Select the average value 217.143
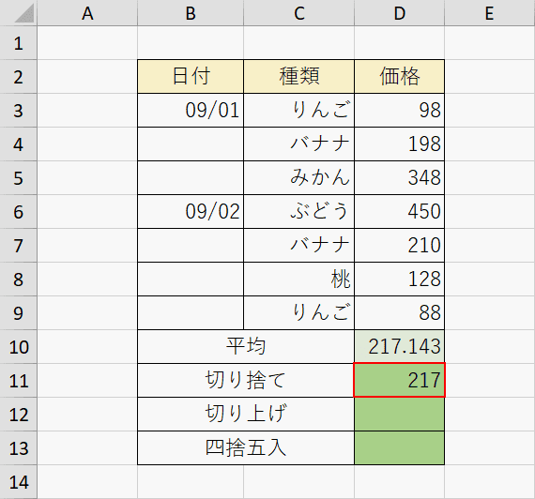Screen dimensions: 535x499 pos(399,347)
